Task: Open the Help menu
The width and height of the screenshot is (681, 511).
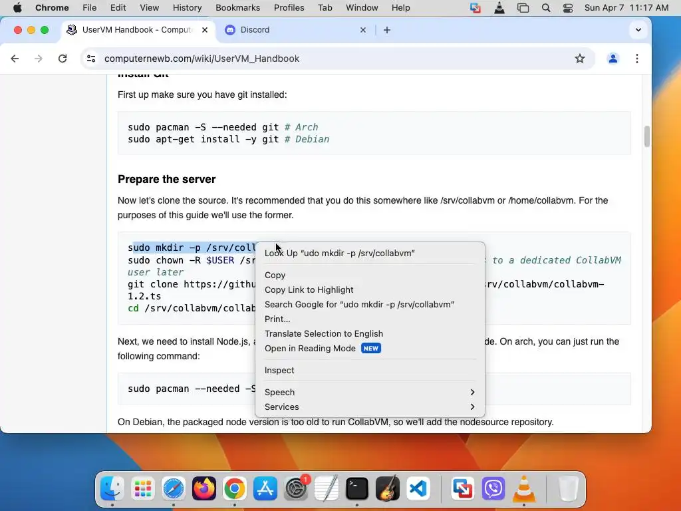Action: (x=400, y=8)
